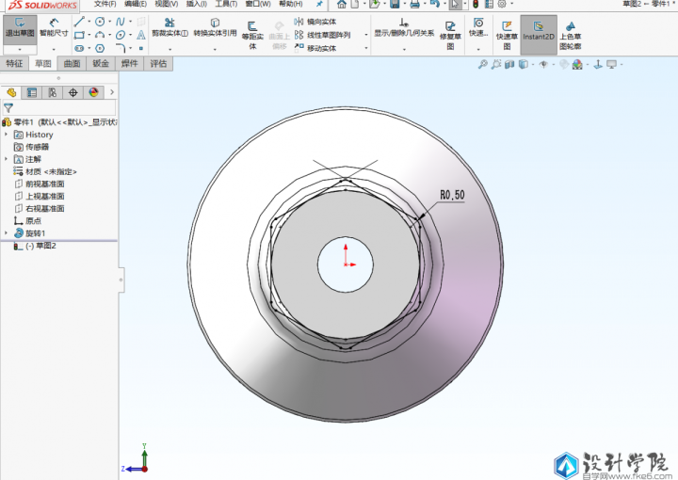Toggle the Rapid Sketch (快速草图) button
678x480 pixels.
507,32
